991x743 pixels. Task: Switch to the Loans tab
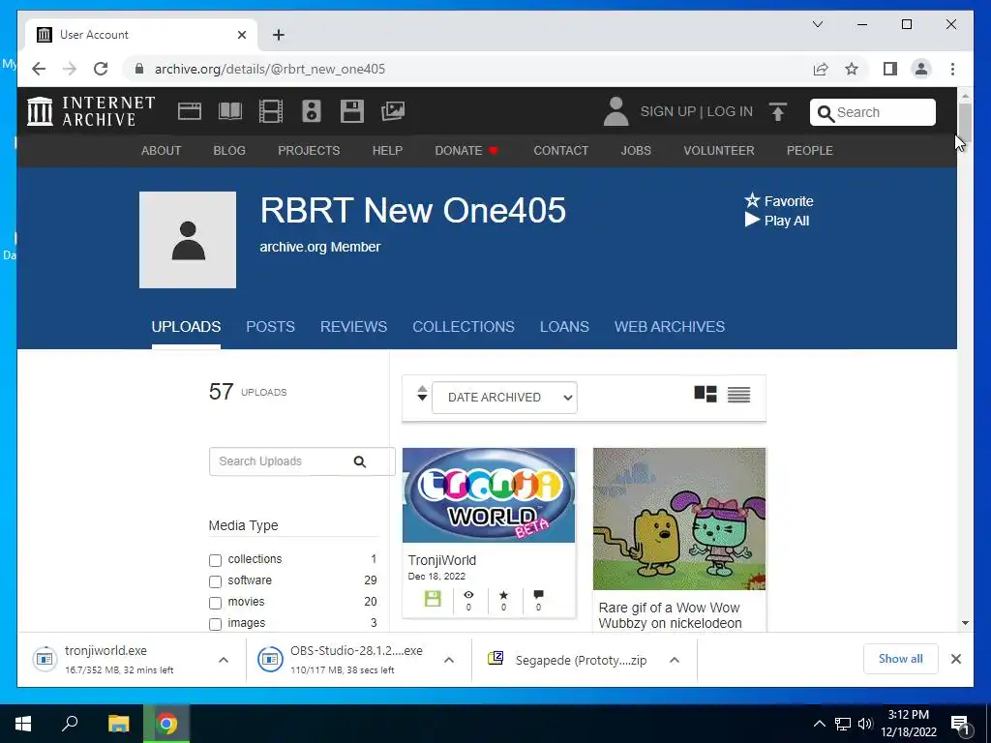pos(564,327)
